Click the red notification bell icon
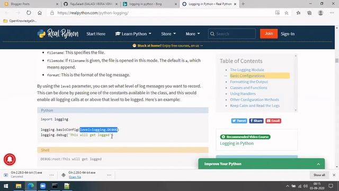The height and width of the screenshot is (191, 339). pyautogui.click(x=10, y=159)
